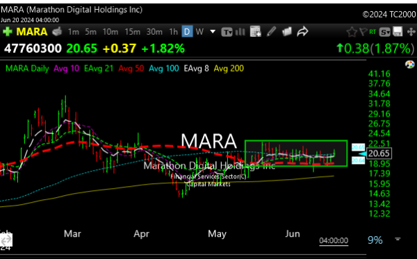Select the D daily timeframe

187,32
